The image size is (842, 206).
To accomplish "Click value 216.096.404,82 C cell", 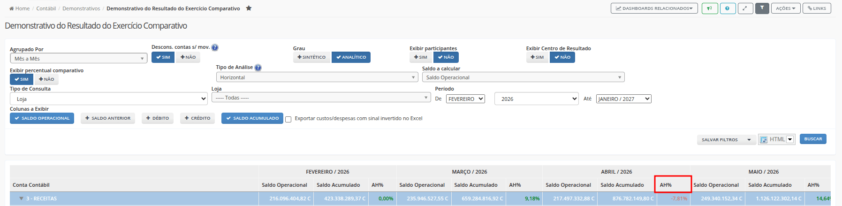I will [290, 198].
